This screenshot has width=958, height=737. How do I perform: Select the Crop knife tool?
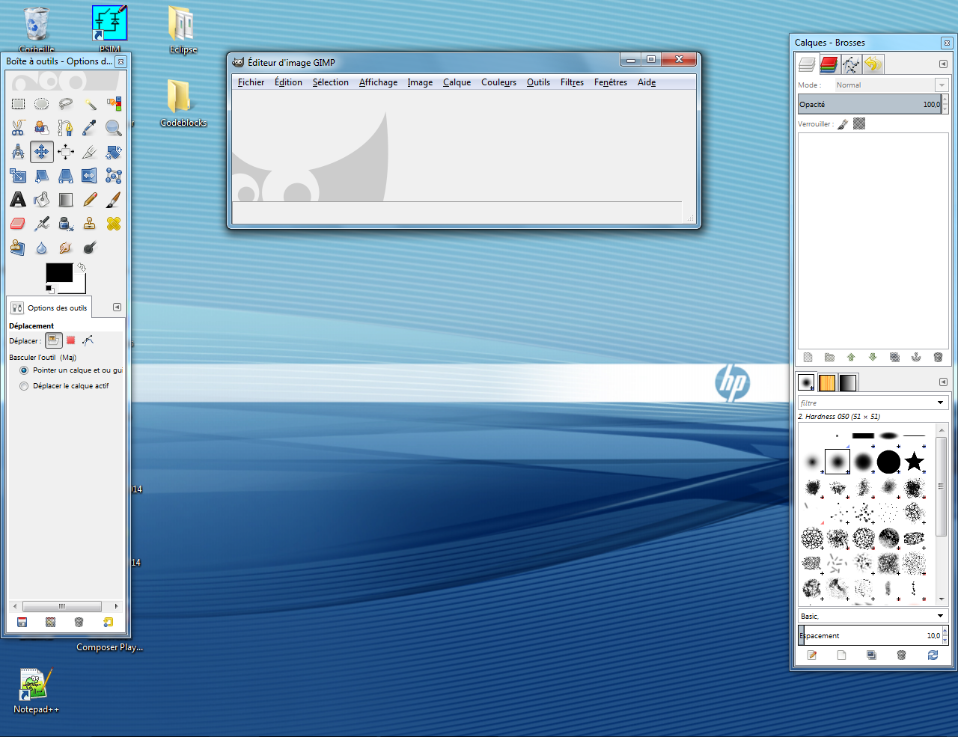(x=90, y=152)
